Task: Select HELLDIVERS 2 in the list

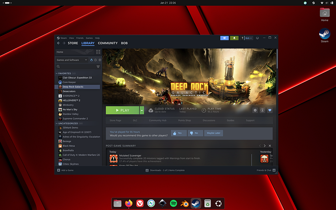Action: [78, 100]
